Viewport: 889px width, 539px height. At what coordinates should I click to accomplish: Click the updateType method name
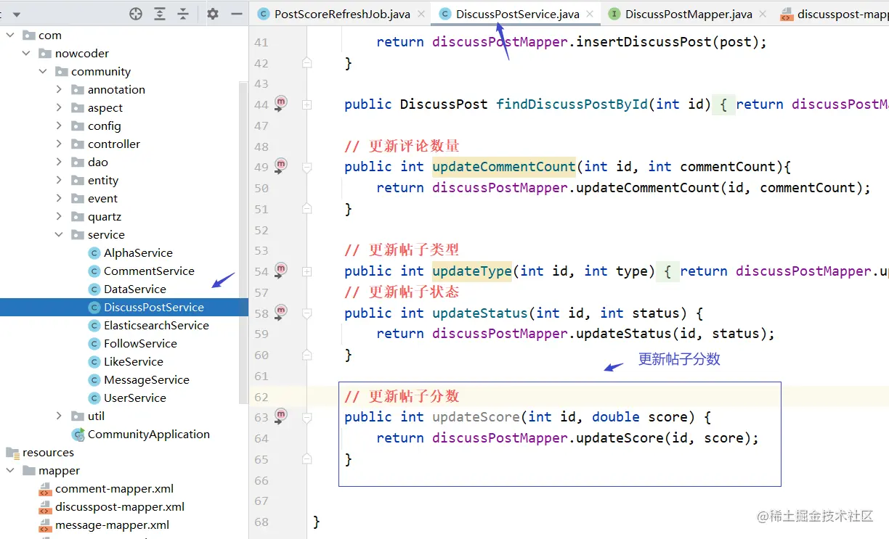pos(472,271)
